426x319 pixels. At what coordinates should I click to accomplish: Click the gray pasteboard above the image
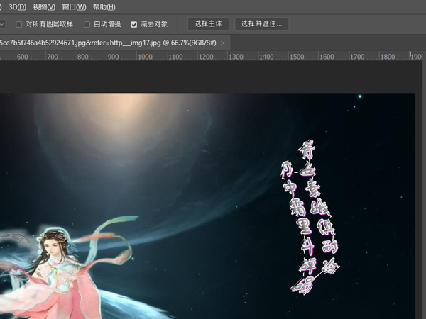point(213,78)
